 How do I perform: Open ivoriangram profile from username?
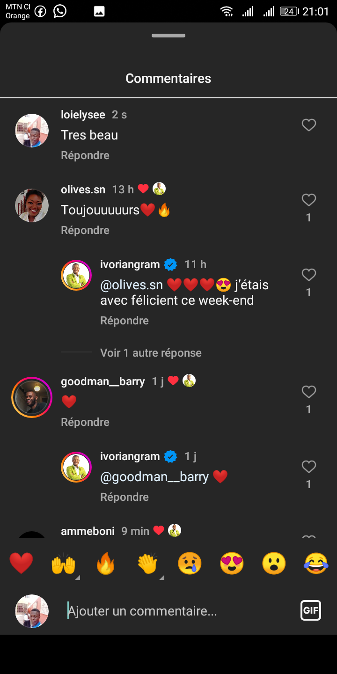pyautogui.click(x=130, y=264)
